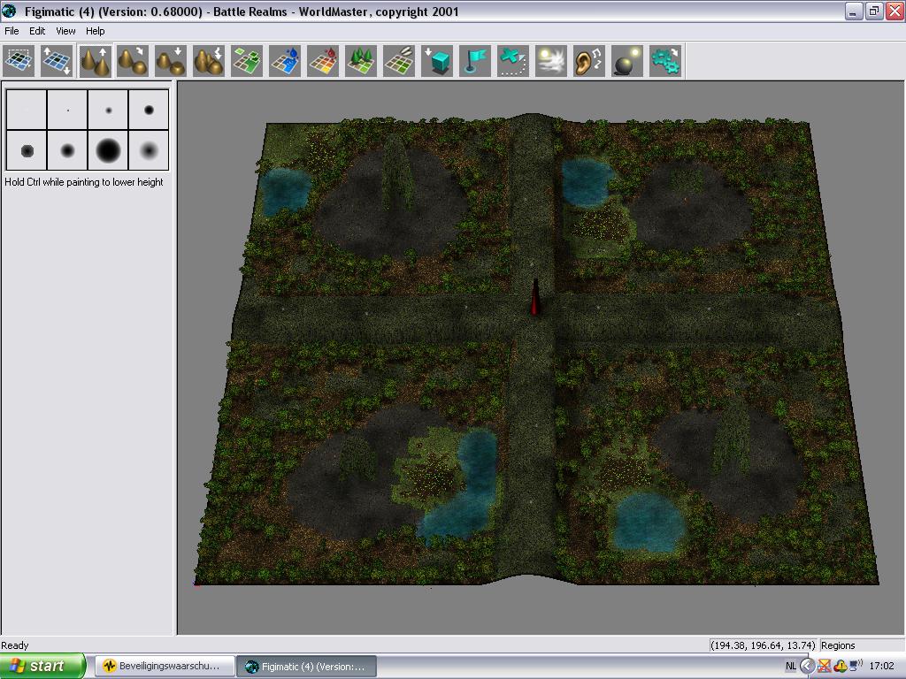Expand hidden tray icons arrow
Viewport: 906px width, 679px height.
click(x=807, y=666)
